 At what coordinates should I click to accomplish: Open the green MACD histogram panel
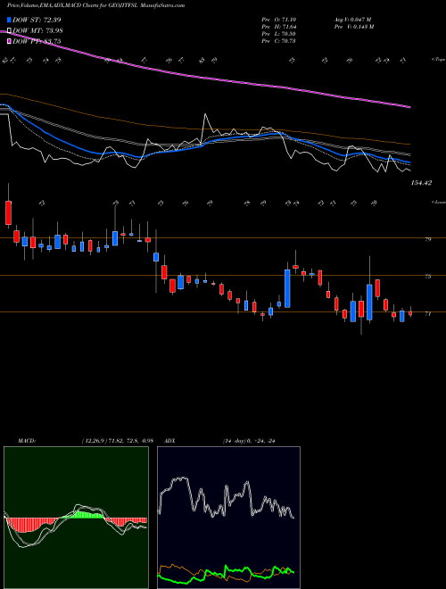tap(76, 518)
